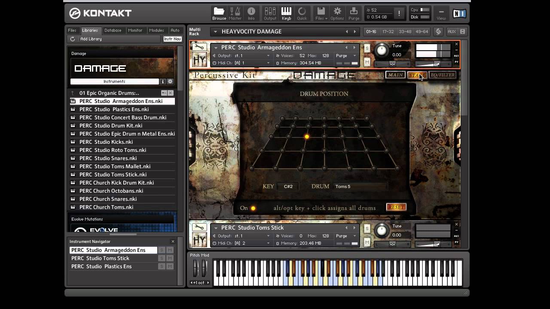Solo the Armageddon Ens instrument
550x309 pixels.
tap(367, 48)
